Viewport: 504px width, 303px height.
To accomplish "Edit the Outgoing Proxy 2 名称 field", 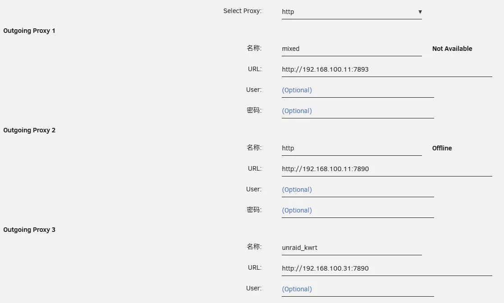I will point(351,148).
